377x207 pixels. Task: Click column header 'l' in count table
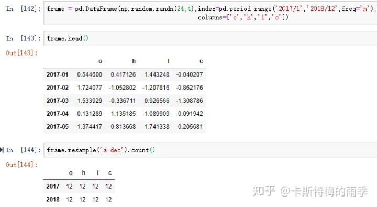tap(97, 173)
